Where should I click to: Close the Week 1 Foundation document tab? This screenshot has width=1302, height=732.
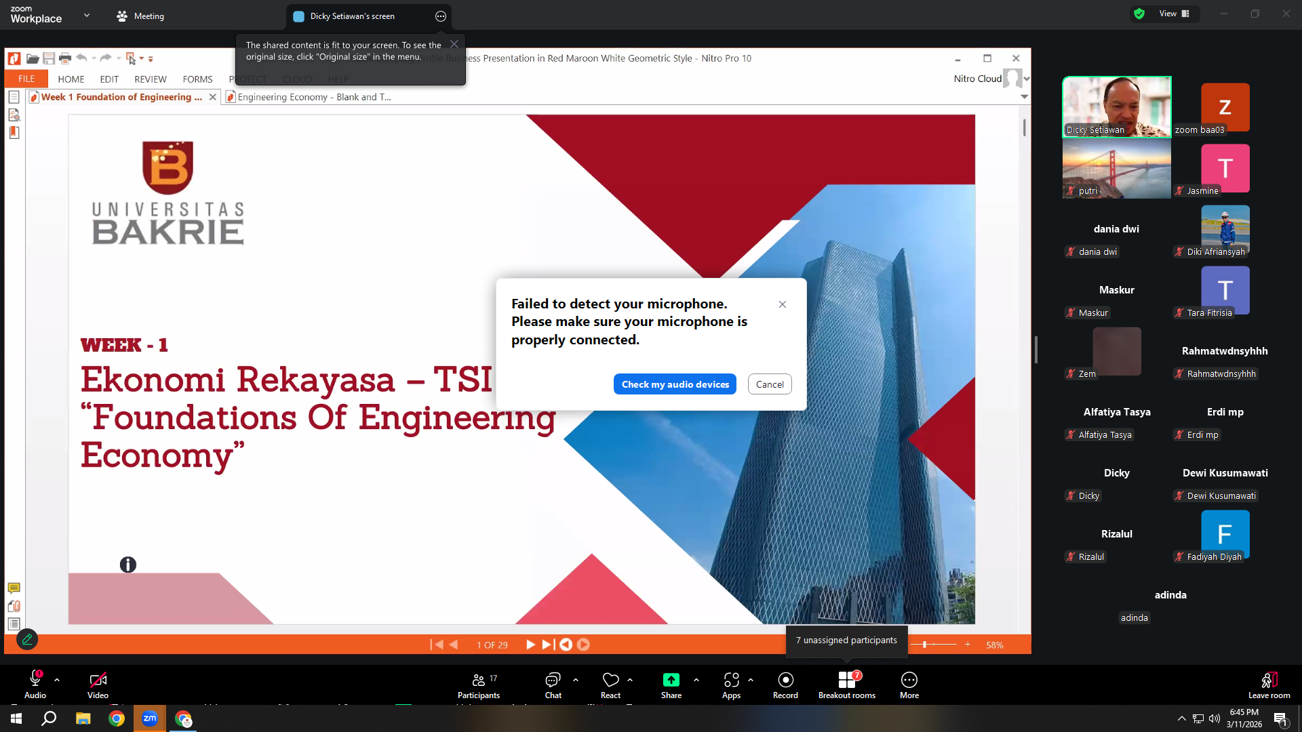pyautogui.click(x=213, y=97)
